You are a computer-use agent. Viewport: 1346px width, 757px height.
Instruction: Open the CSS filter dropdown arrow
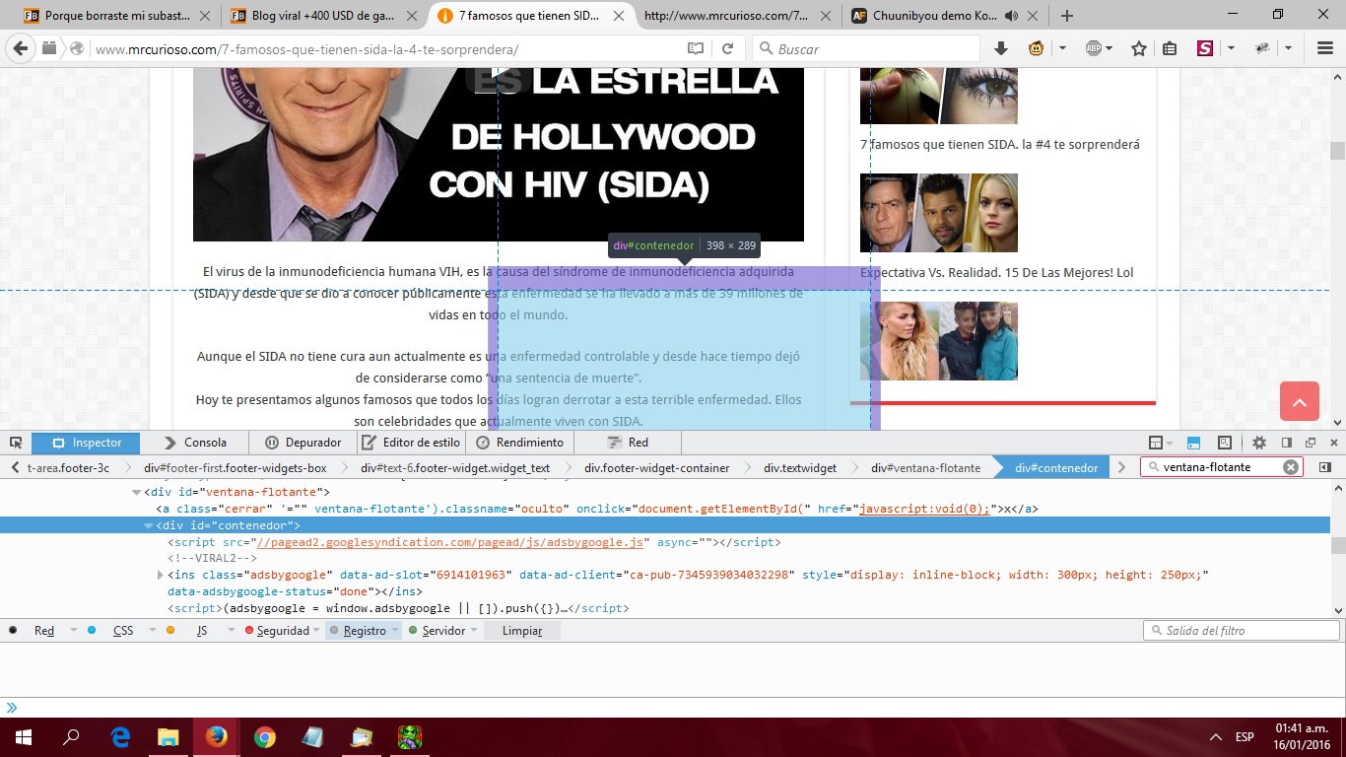point(151,631)
